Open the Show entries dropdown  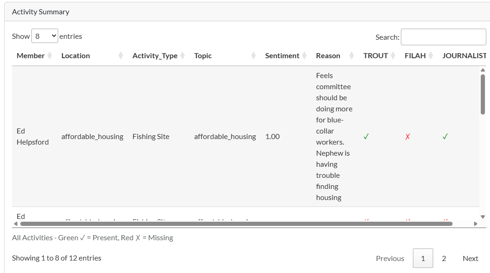[x=45, y=36]
